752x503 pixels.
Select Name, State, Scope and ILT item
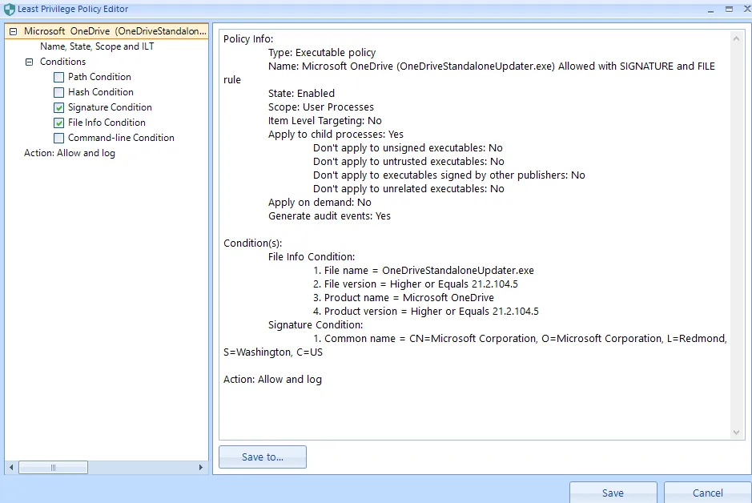coord(97,46)
